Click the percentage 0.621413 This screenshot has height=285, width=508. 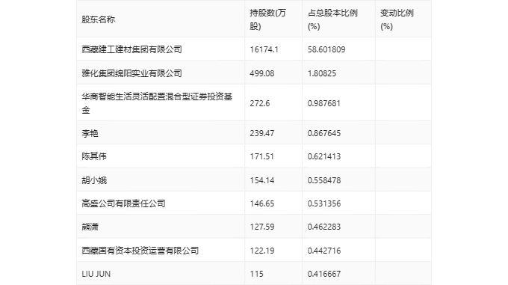tap(324, 156)
